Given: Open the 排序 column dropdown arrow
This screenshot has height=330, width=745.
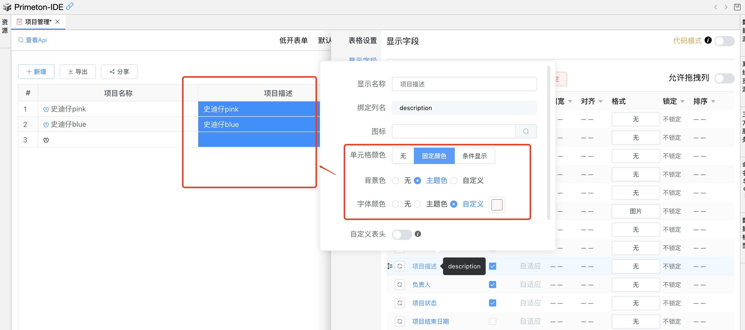Looking at the screenshot, I should click(x=713, y=101).
